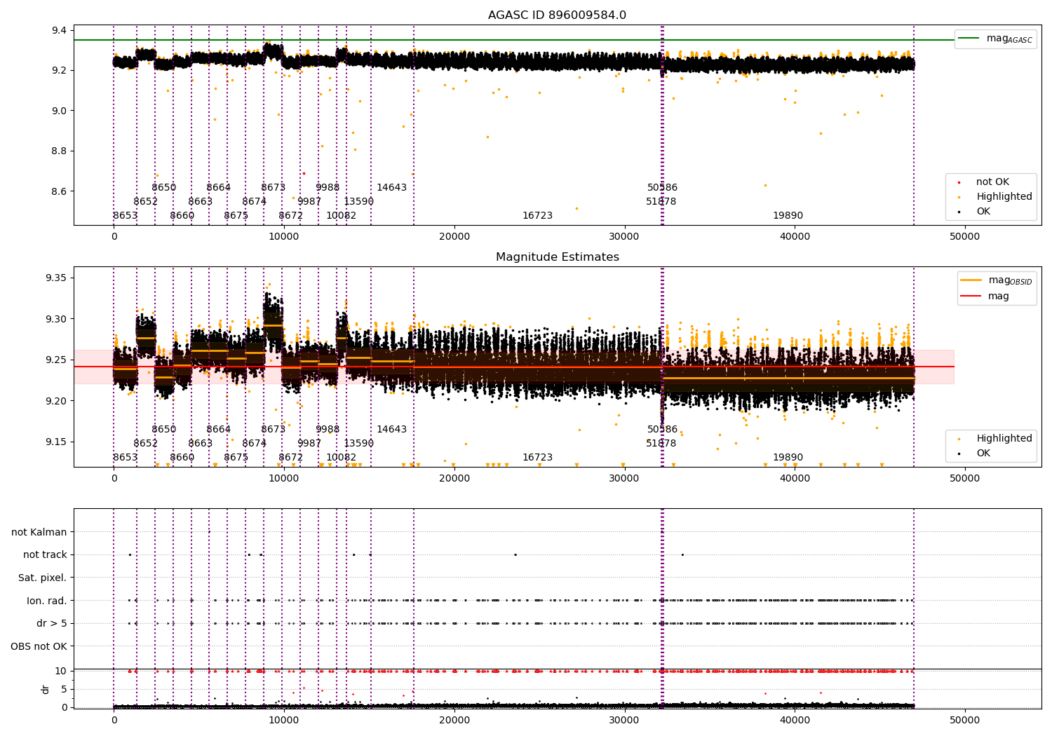Select the "dr > 5" row label
Screen dimensions: 1052x736
click(52, 623)
